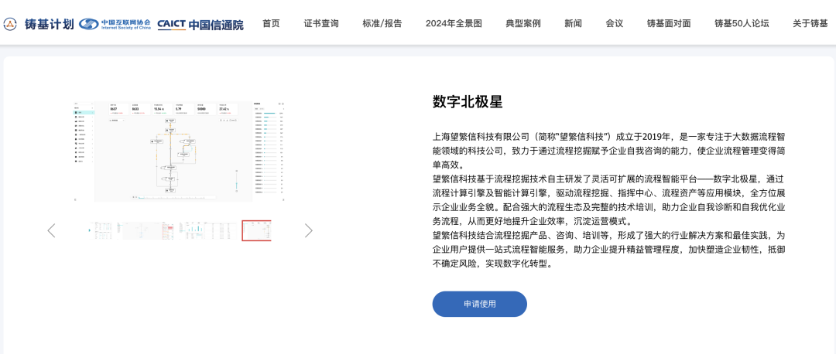Image resolution: width=836 pixels, height=354 pixels.
Task: Click the 申请使用 button
Action: (x=479, y=304)
